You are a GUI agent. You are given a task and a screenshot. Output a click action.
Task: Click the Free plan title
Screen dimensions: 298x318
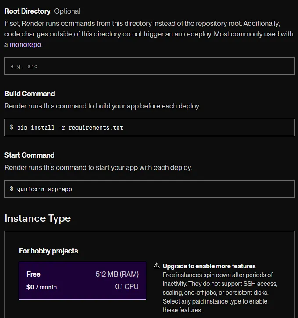(33, 274)
